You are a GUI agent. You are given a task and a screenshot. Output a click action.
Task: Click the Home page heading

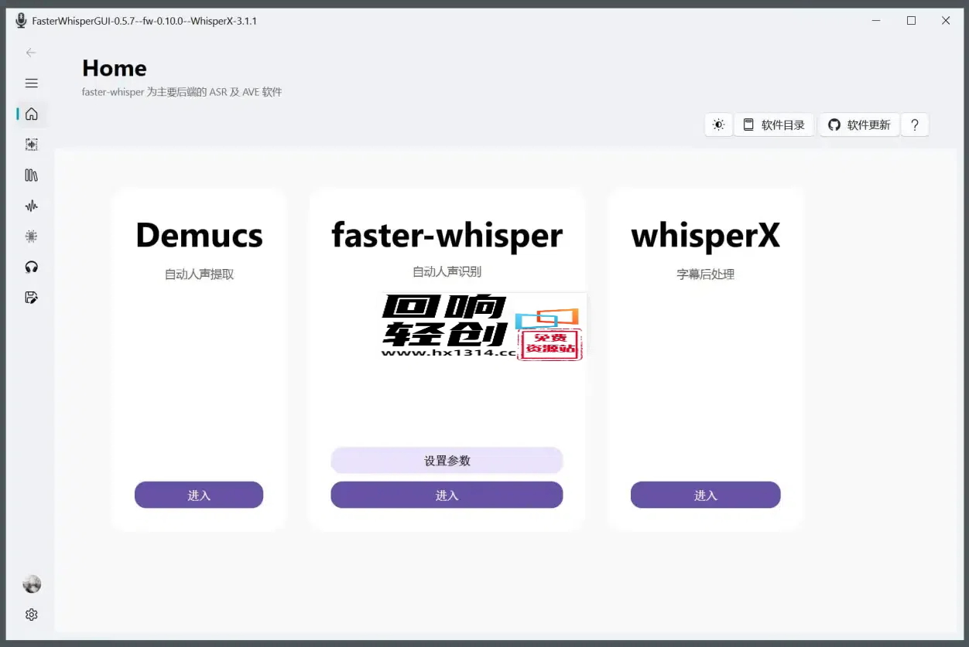pyautogui.click(x=115, y=68)
